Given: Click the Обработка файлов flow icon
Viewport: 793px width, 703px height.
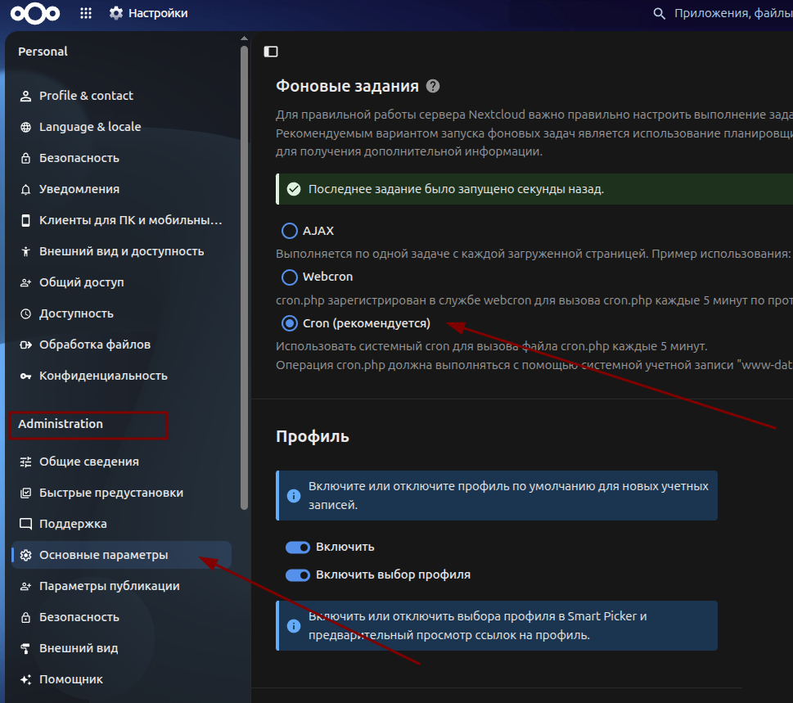Looking at the screenshot, I should 26,345.
